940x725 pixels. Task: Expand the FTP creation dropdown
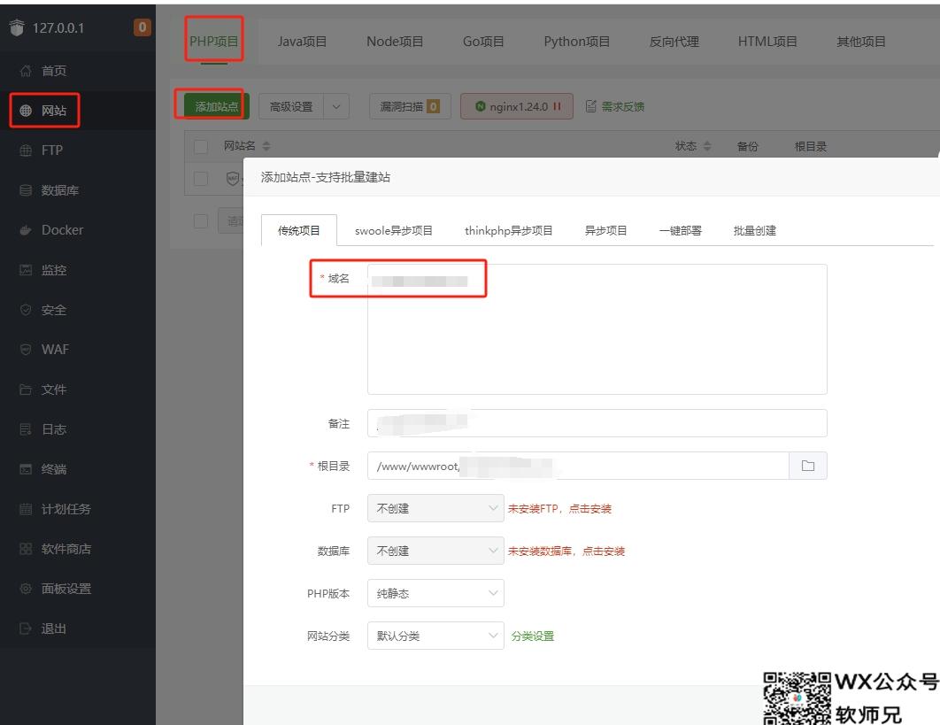click(435, 508)
